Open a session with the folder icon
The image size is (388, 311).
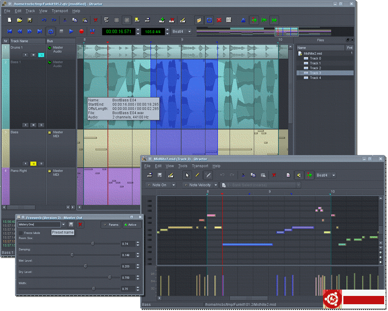click(x=19, y=20)
